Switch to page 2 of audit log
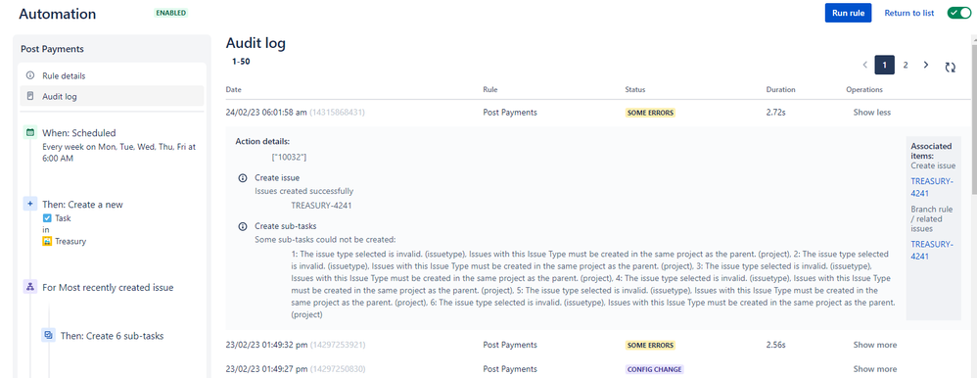The height and width of the screenshot is (378, 977). pyautogui.click(x=906, y=65)
